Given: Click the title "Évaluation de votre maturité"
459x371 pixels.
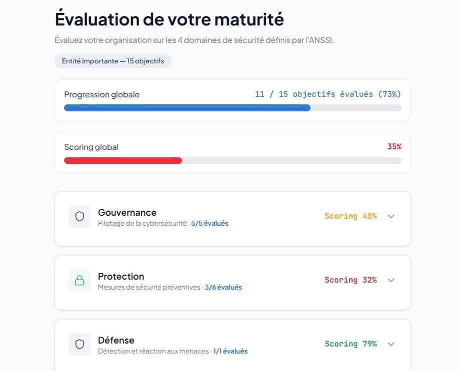Looking at the screenshot, I should [x=168, y=19].
